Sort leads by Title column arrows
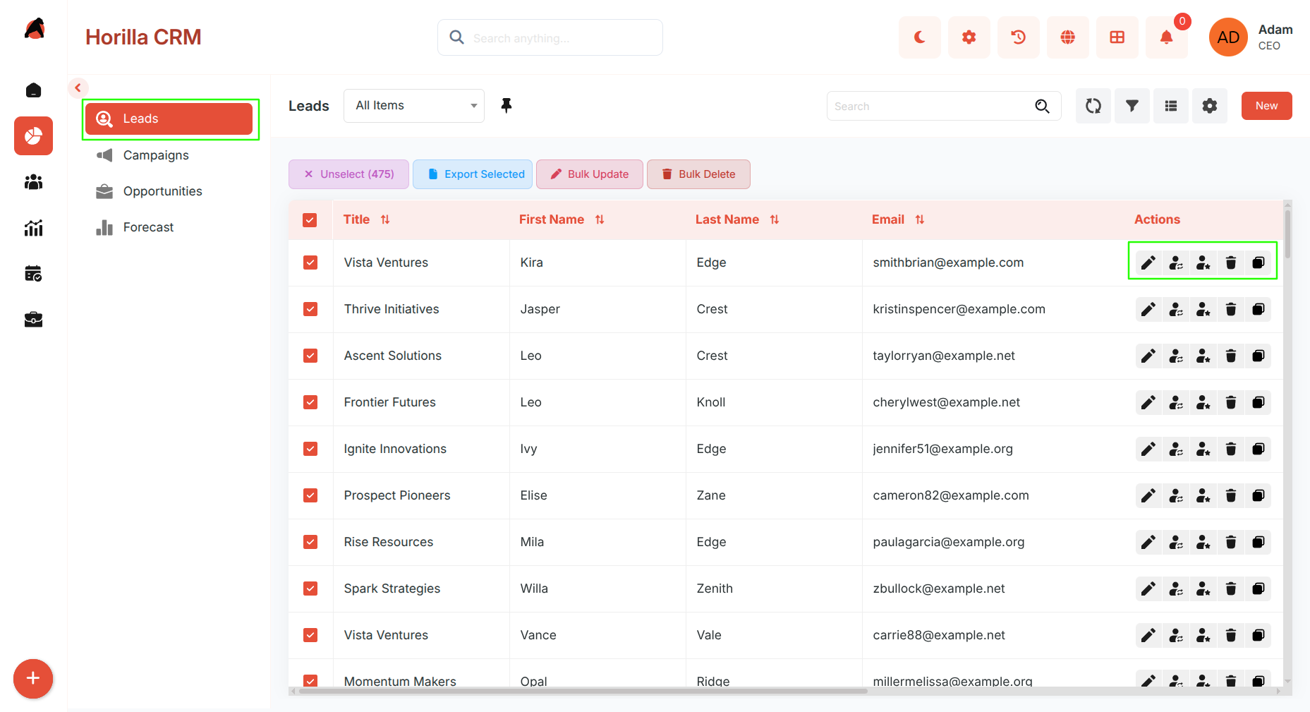 (x=385, y=219)
